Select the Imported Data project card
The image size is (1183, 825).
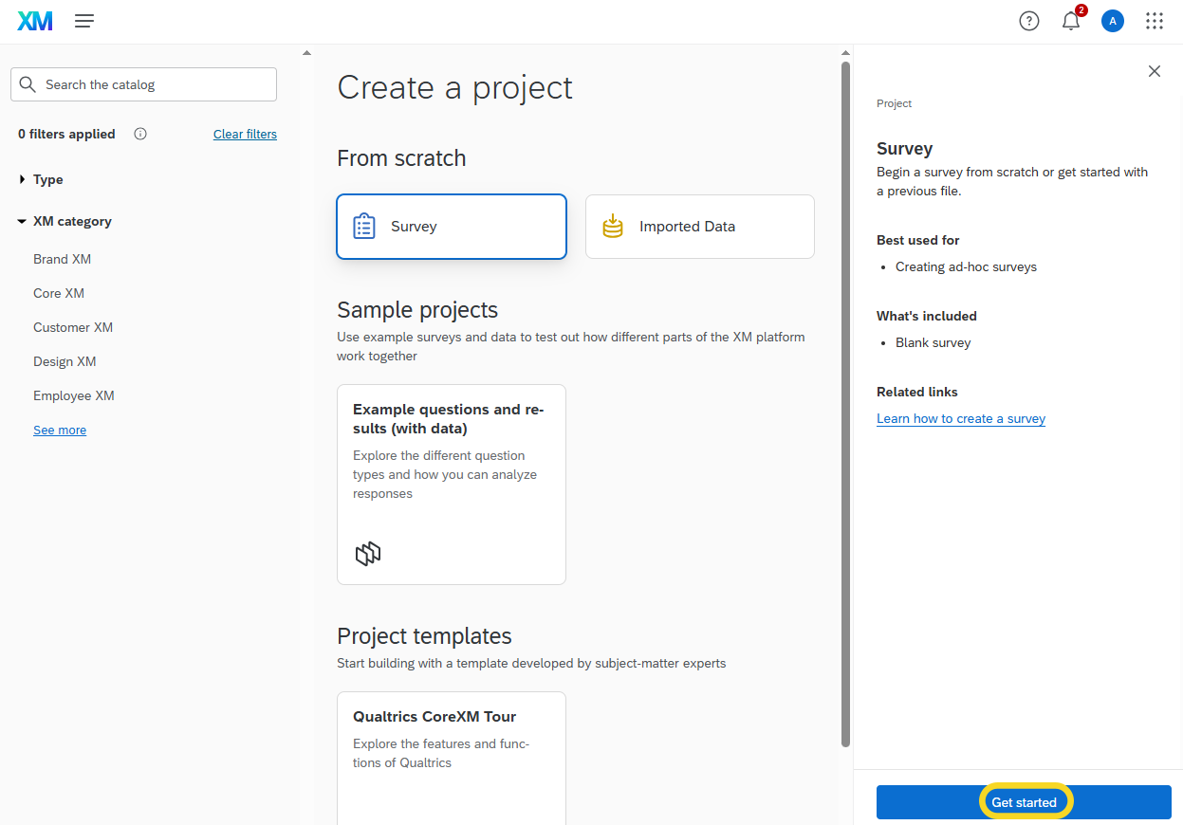tap(700, 227)
